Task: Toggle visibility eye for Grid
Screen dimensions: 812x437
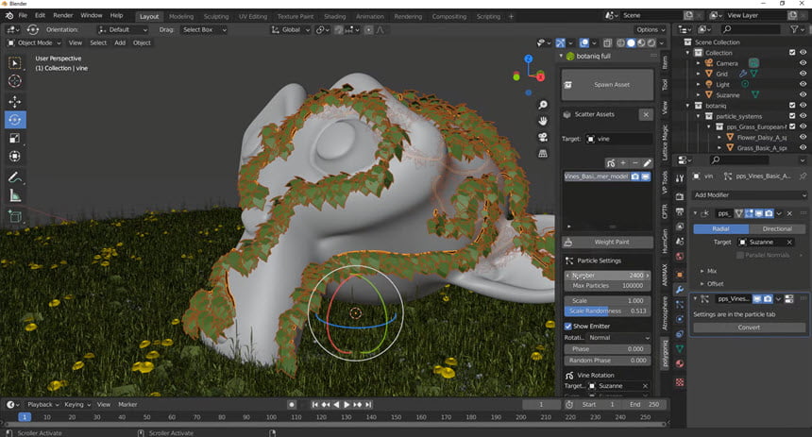Action: pos(803,74)
